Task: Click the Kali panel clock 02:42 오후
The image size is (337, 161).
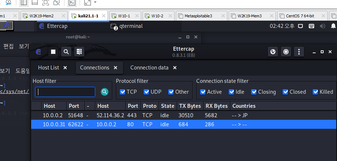Action: 282,26
